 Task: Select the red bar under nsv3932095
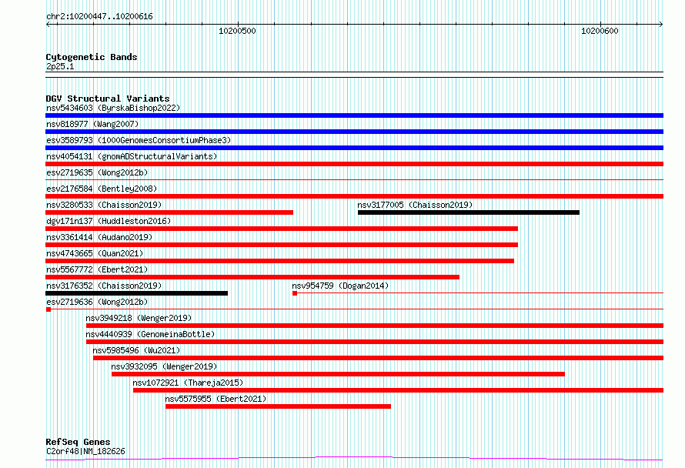pos(338,374)
